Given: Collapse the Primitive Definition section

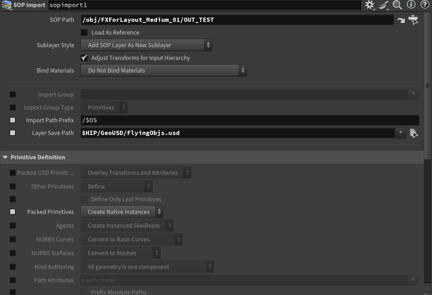Looking at the screenshot, I should (5, 158).
